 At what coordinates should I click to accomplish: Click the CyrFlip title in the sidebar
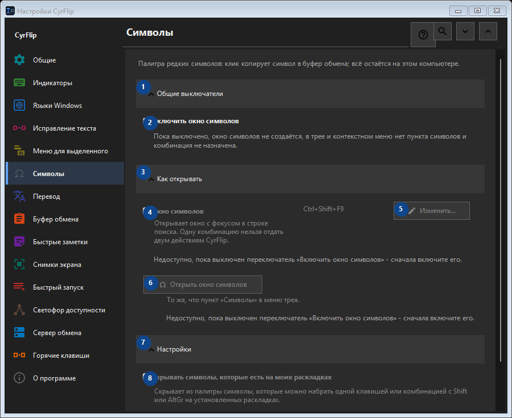coord(26,35)
